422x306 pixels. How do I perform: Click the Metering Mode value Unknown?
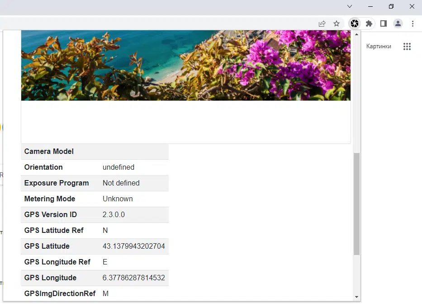pos(118,199)
